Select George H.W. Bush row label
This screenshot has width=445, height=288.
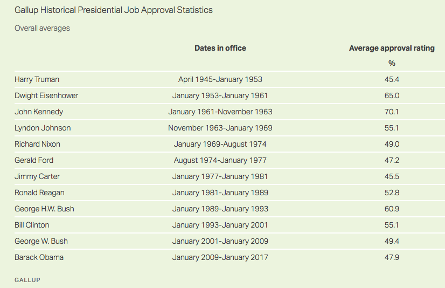click(44, 209)
